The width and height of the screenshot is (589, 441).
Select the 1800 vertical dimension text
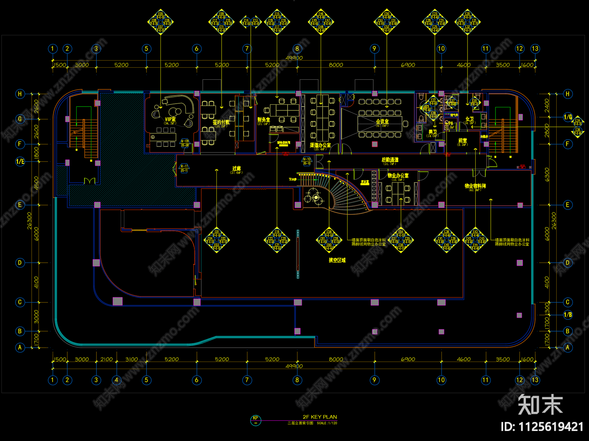pos(36,153)
